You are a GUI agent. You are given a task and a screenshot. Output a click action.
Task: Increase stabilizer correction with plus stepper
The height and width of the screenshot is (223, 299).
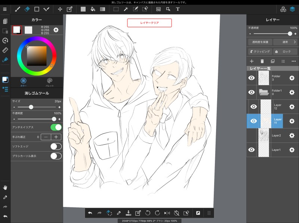pos(56,137)
